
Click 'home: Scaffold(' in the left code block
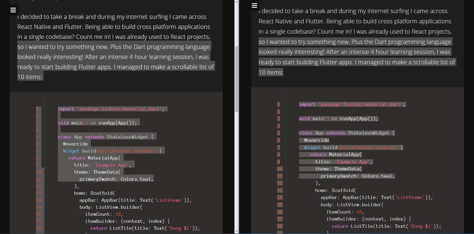[94, 193]
